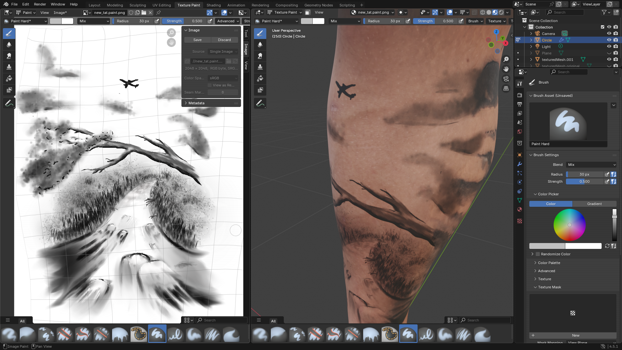
Task: Switch to the Fill tool
Action: pos(9,78)
